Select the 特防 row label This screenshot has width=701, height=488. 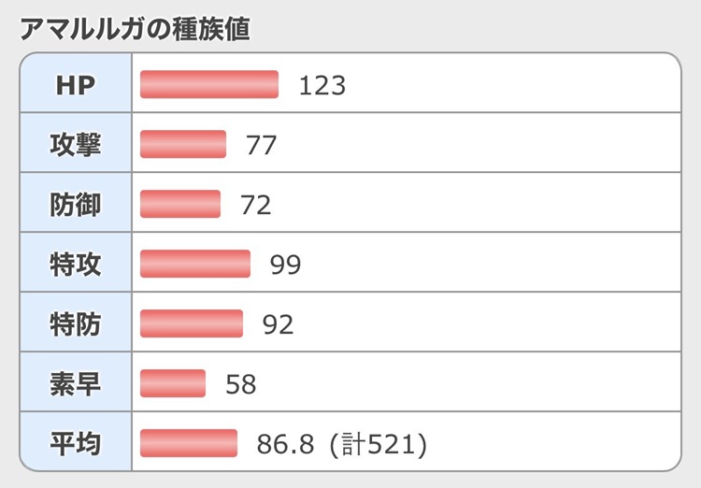76,324
